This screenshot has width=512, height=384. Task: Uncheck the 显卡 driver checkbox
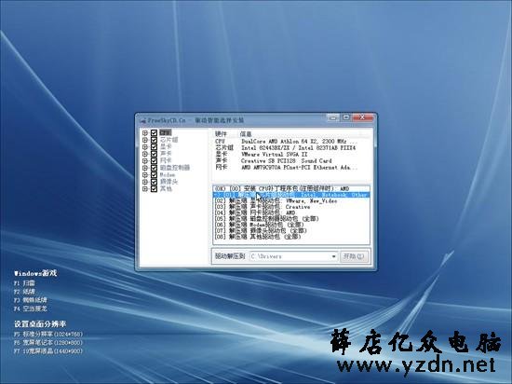pyautogui.click(x=154, y=146)
